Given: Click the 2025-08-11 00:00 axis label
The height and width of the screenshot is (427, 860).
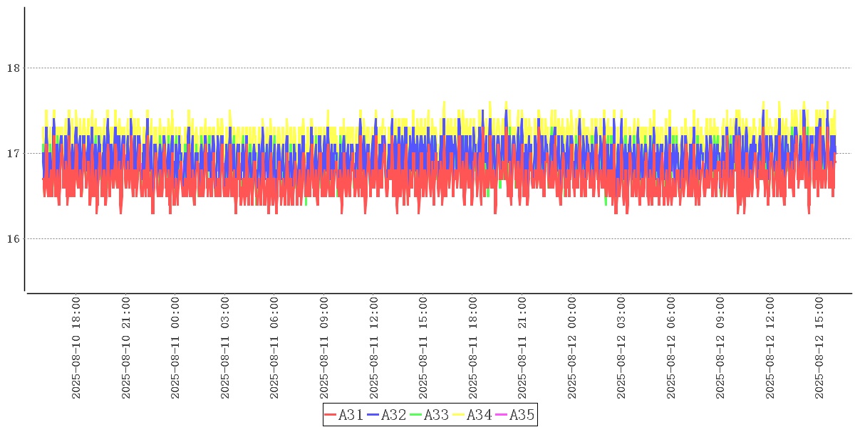Looking at the screenshot, I should coord(175,349).
